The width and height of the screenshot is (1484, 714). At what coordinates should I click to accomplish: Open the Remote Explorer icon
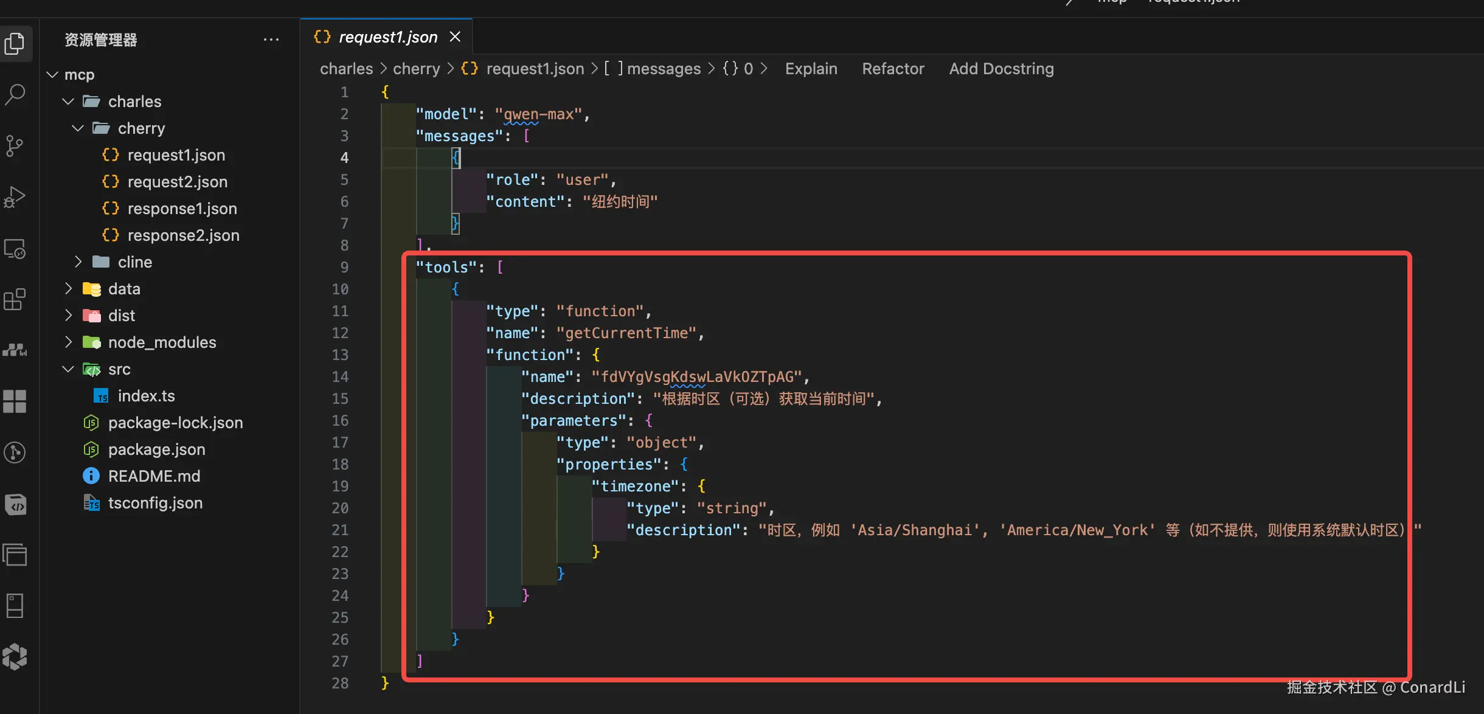coord(15,249)
